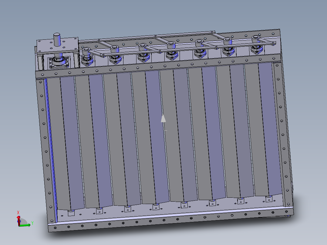327x245 pixels.
Task: Select the tall drive shaft on the mounting plate
Action: coord(57,39)
